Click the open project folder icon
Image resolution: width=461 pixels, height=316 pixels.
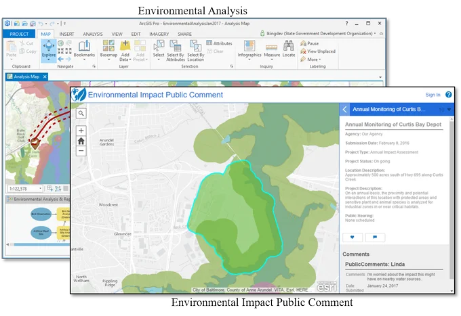point(24,23)
